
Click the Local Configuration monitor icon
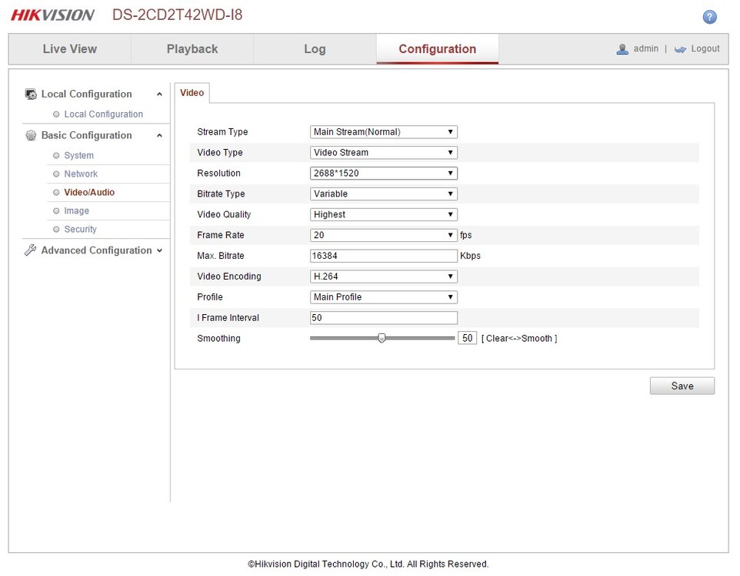31,94
